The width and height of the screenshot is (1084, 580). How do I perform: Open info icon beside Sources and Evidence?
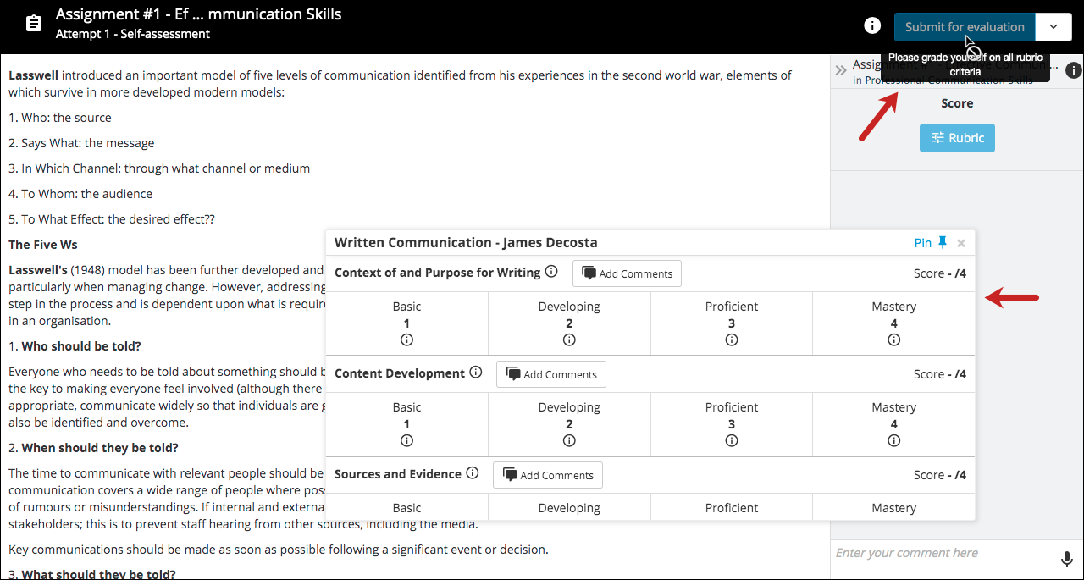click(473, 473)
